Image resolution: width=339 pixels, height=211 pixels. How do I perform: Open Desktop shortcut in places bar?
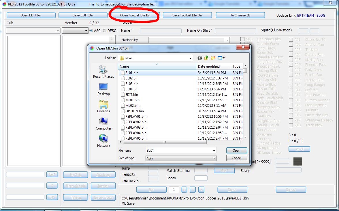[103, 89]
